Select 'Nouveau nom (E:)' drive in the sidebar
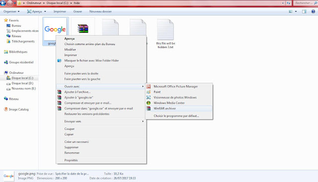 coord(24,89)
